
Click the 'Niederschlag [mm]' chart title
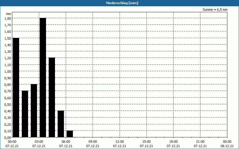122,3
